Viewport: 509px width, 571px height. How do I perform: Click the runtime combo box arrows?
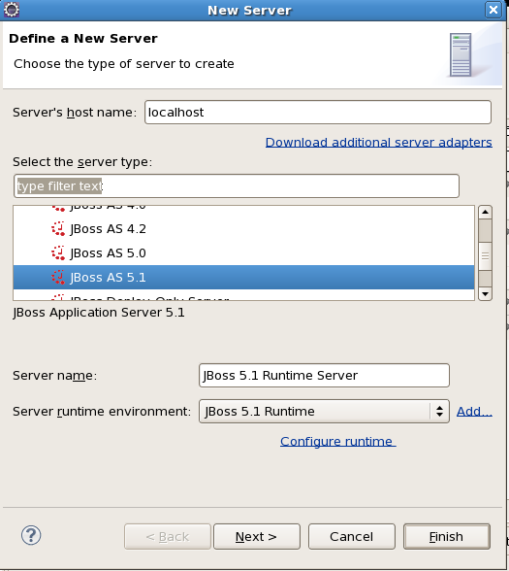[x=439, y=411]
